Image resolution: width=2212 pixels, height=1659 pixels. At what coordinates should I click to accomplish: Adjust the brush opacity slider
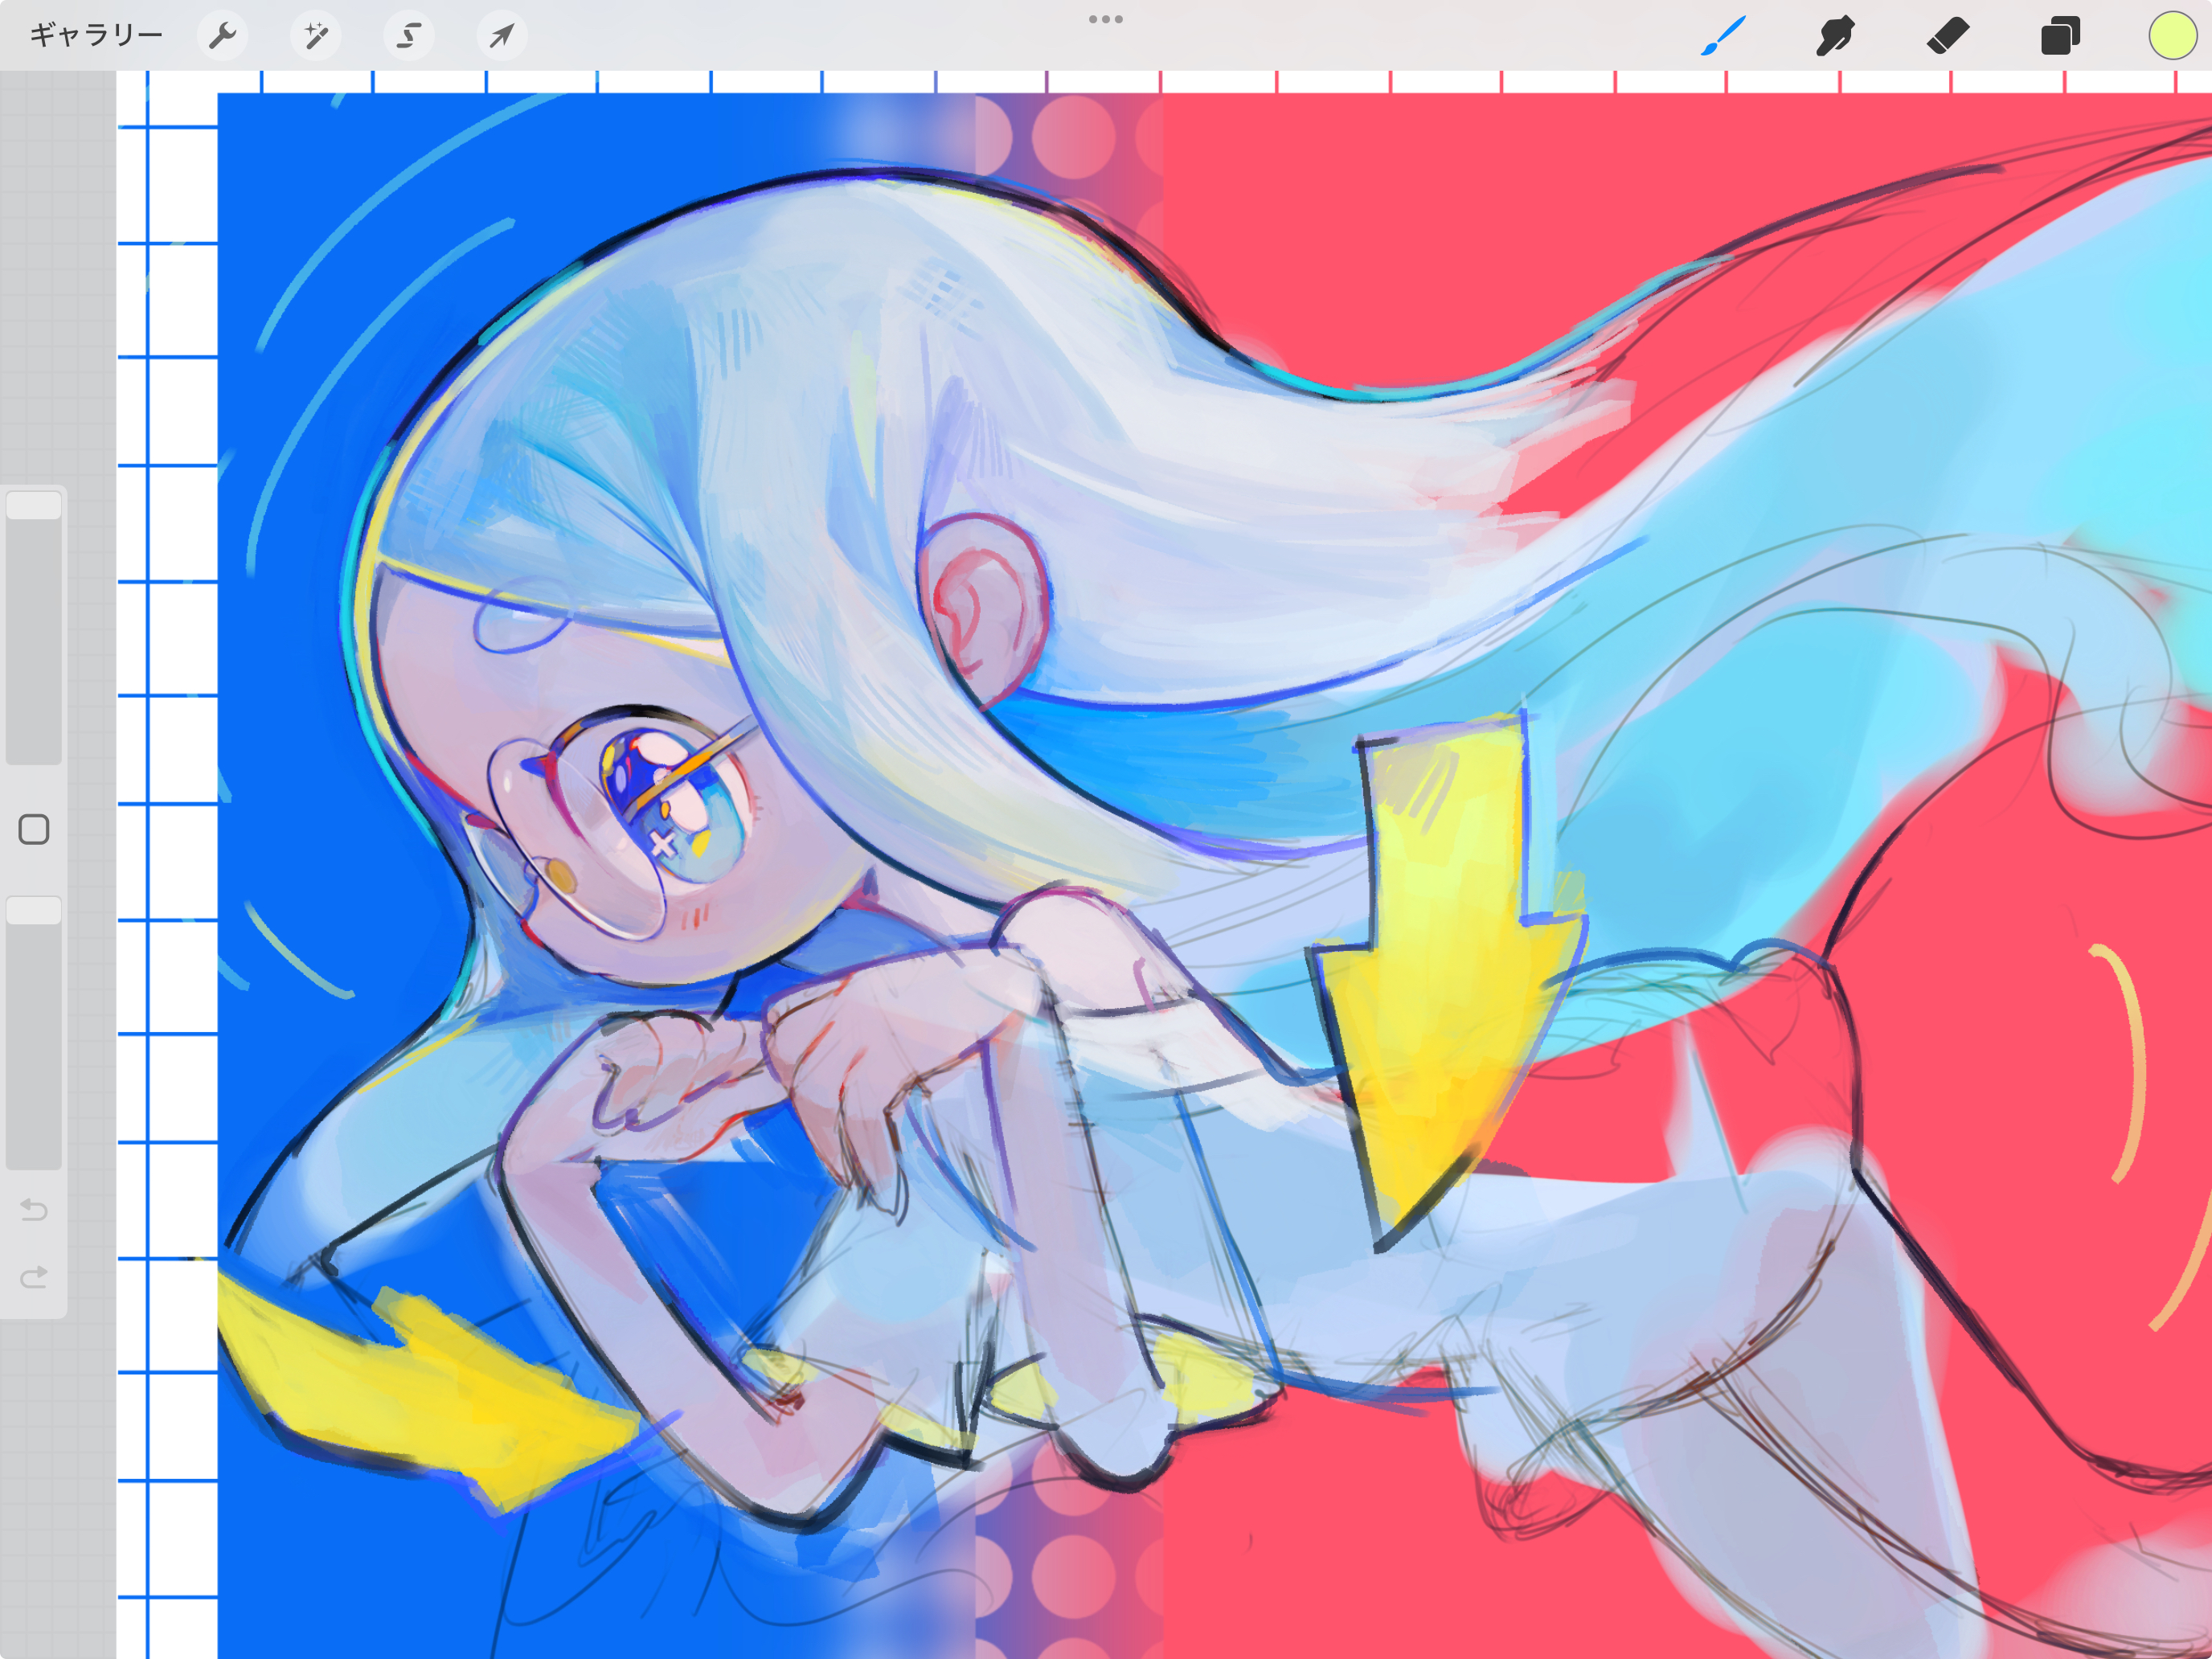point(34,1032)
